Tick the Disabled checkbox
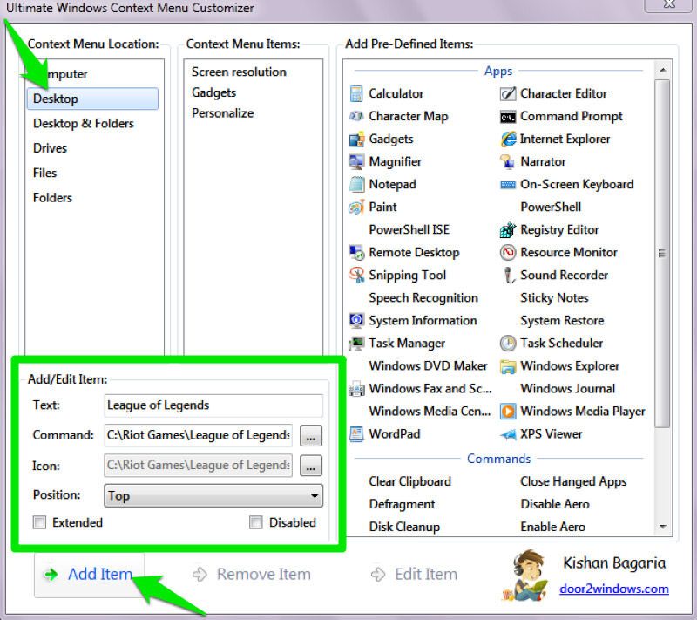 (256, 523)
